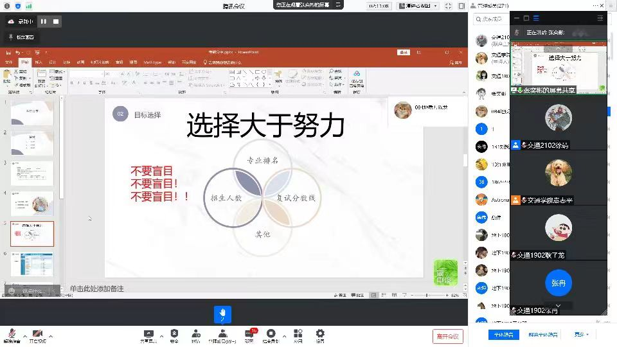Click the blue mute-all button
Viewport: 617px width, 347px height.
coord(504,335)
